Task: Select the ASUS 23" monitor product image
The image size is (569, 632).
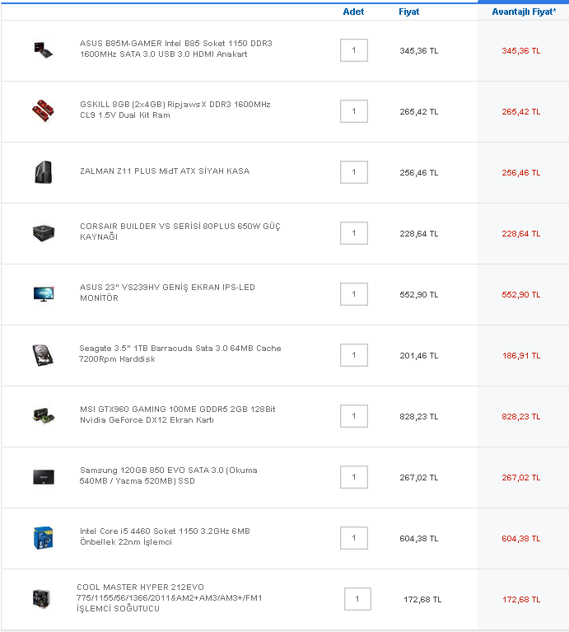Action: coord(43,293)
